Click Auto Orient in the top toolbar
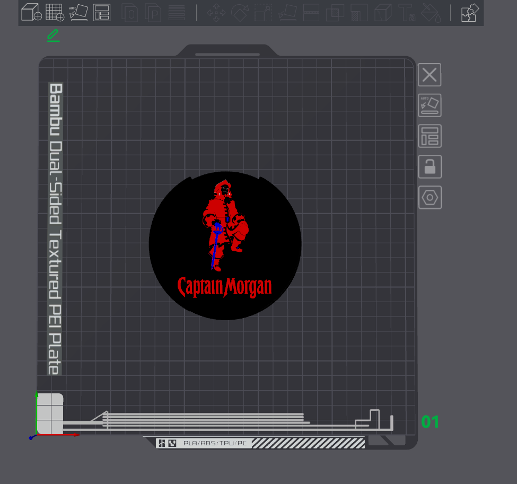 click(x=78, y=12)
